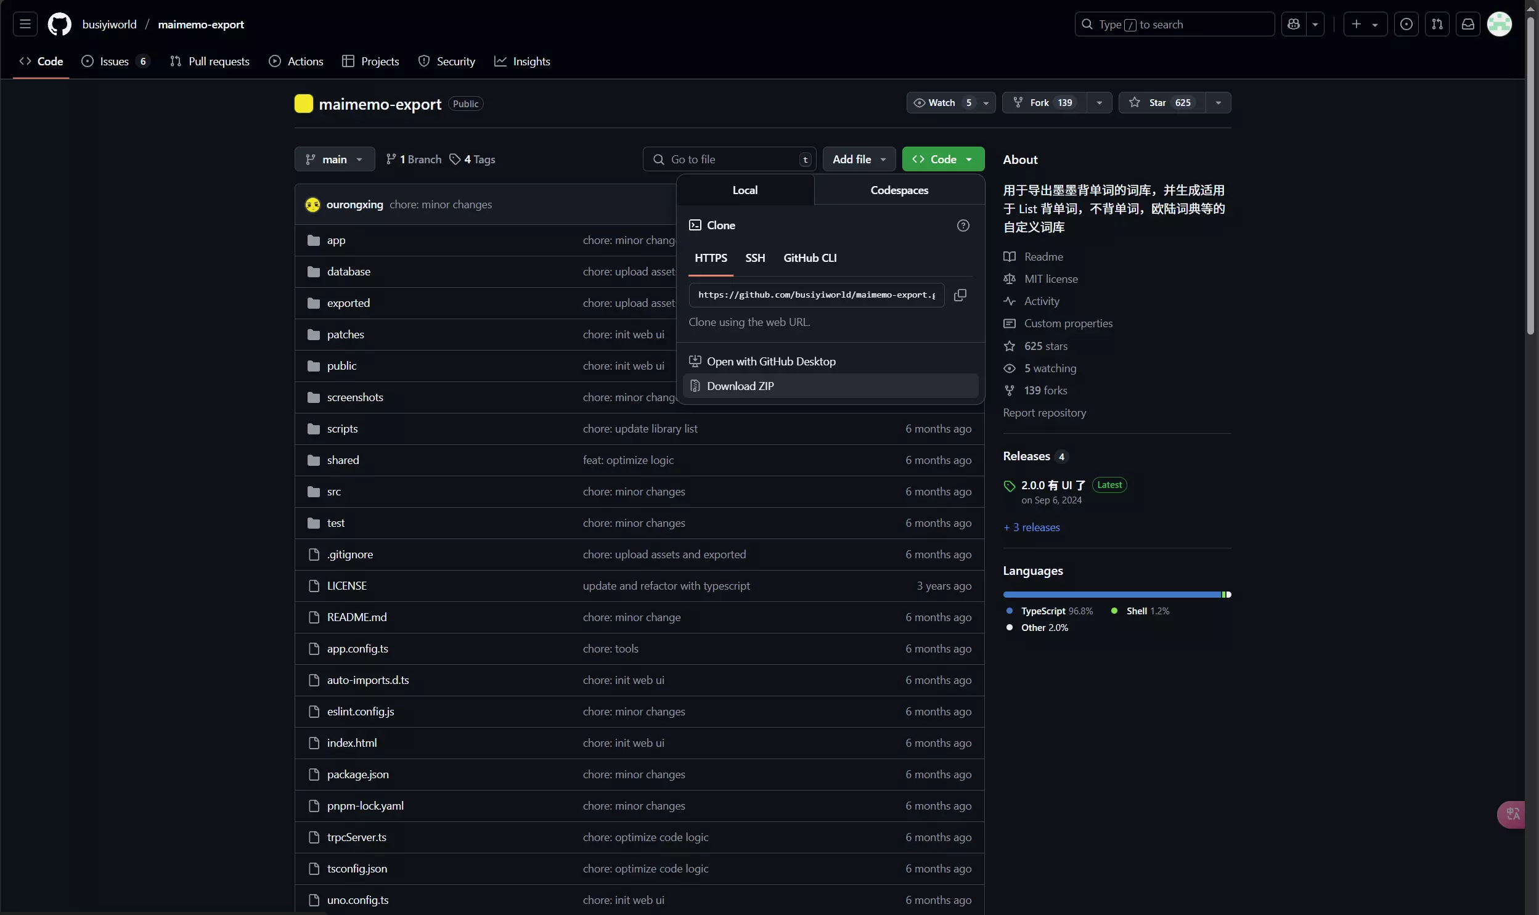This screenshot has height=915, width=1539.
Task: Switch to the Codespaces tab
Action: coord(899,190)
